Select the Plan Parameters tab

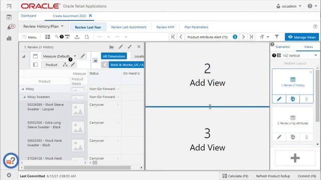pyautogui.click(x=196, y=27)
